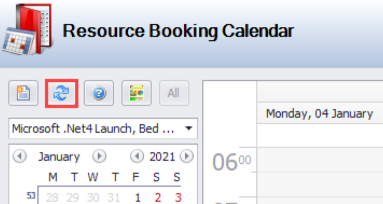
Task: Click the Monday, 04 January day header
Action: (320, 114)
